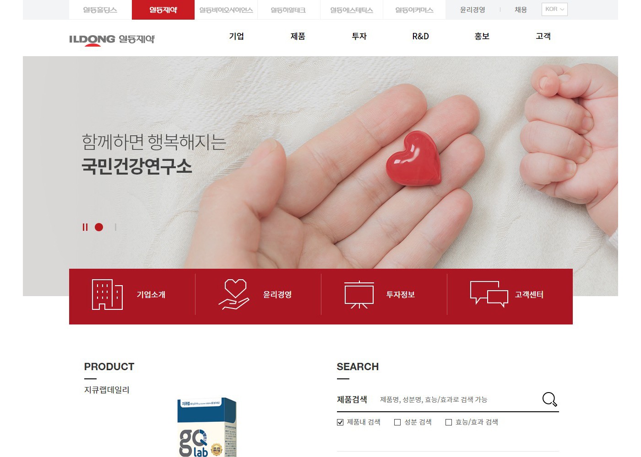Go to the second banner slide indicator
This screenshot has width=641, height=457.
(x=115, y=227)
